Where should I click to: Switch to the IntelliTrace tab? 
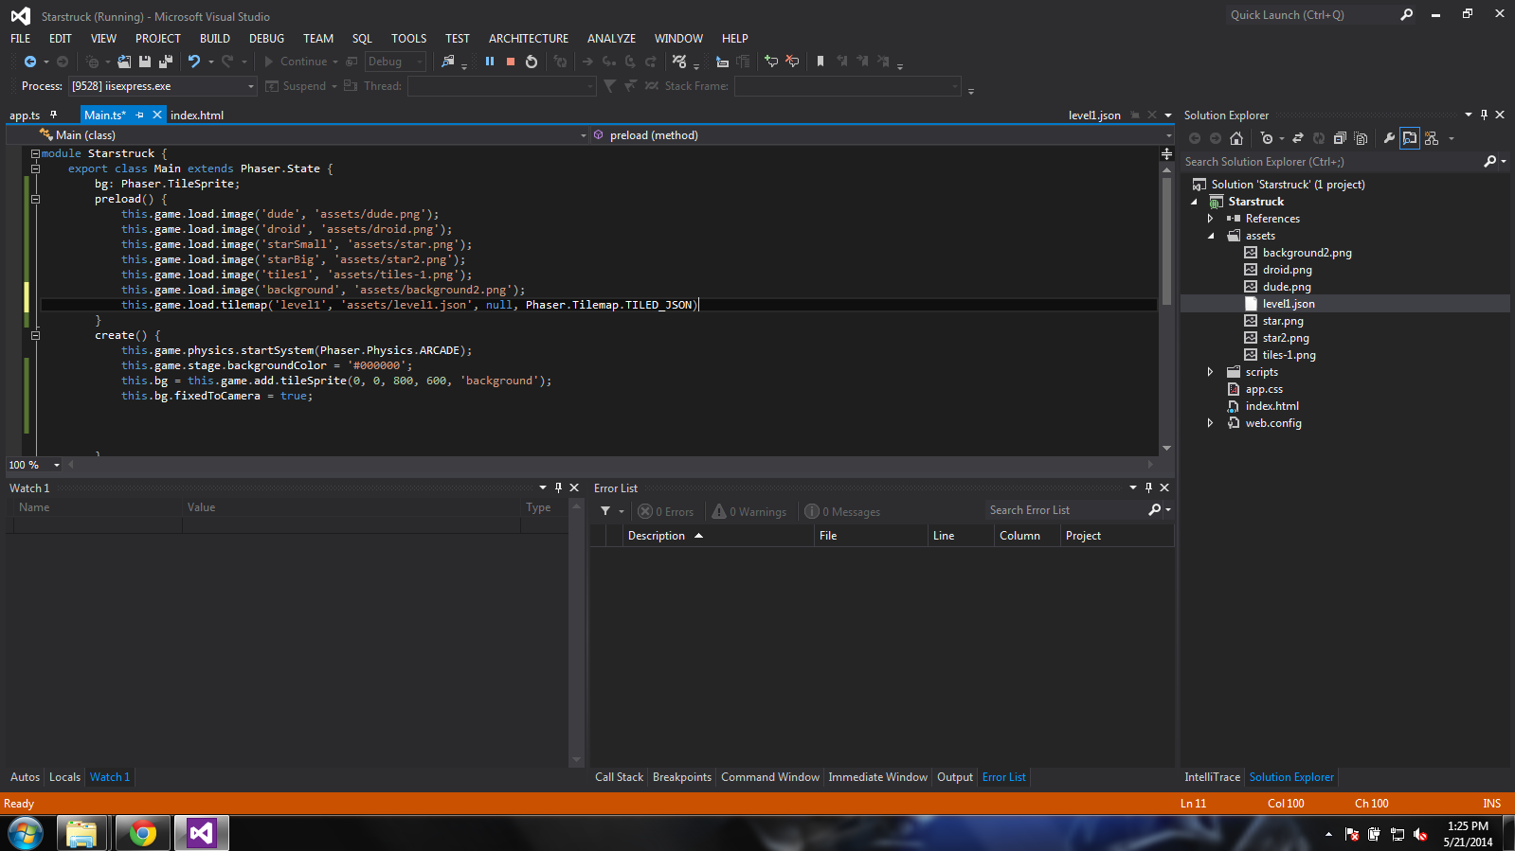[1212, 777]
